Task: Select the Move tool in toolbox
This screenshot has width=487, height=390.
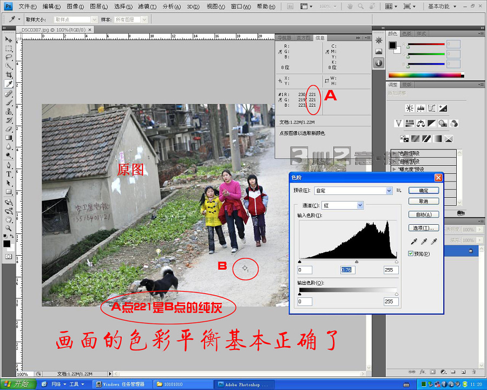Action: pyautogui.click(x=9, y=40)
